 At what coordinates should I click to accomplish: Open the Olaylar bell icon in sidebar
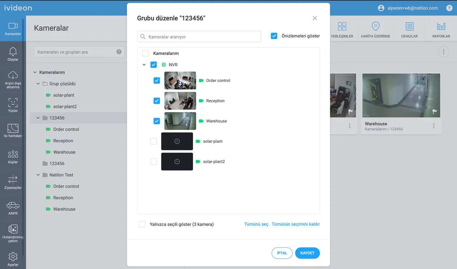[13, 51]
